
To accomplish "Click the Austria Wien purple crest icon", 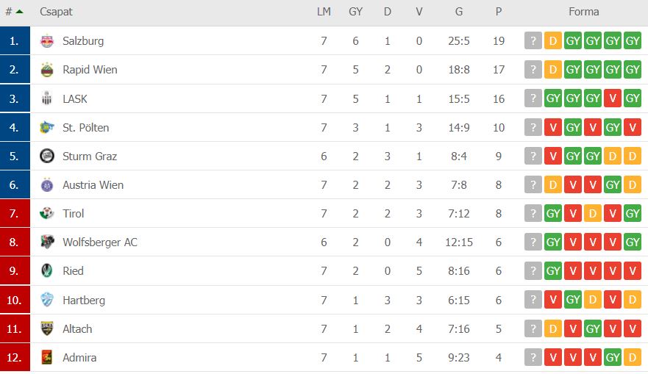I will 47,185.
